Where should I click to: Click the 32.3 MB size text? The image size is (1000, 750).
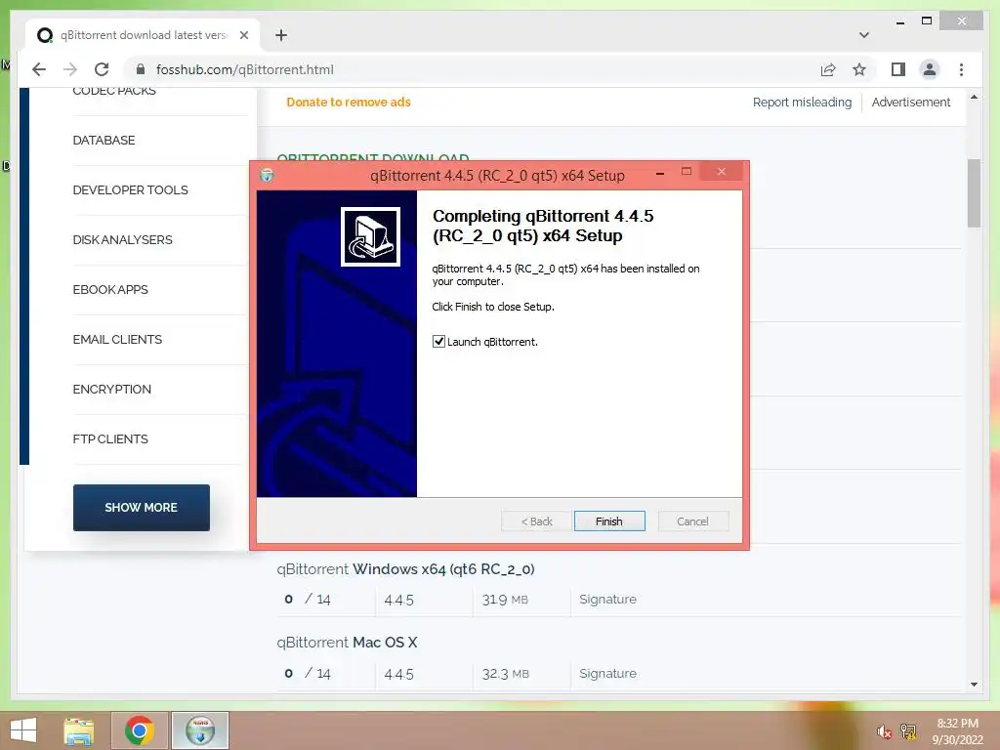point(505,674)
